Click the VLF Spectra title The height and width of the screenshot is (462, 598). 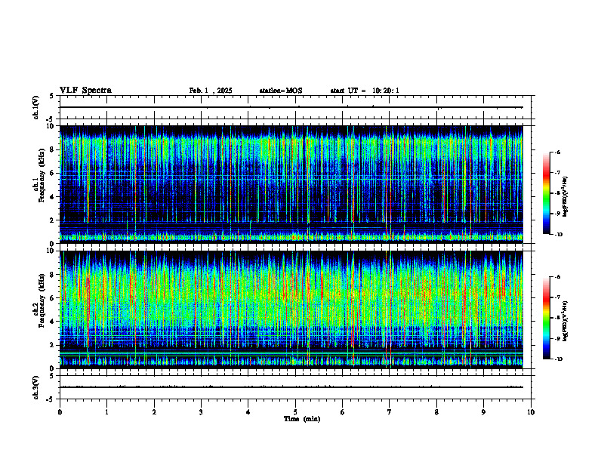(85, 91)
